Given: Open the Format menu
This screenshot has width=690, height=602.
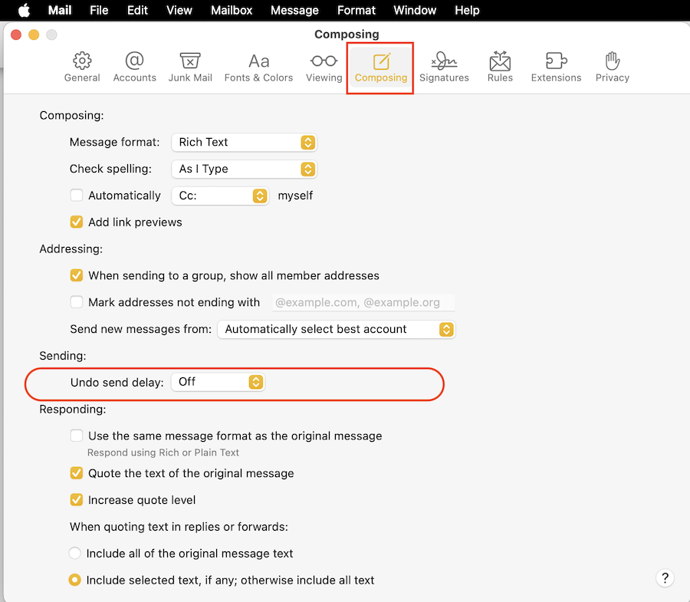Looking at the screenshot, I should click(356, 10).
